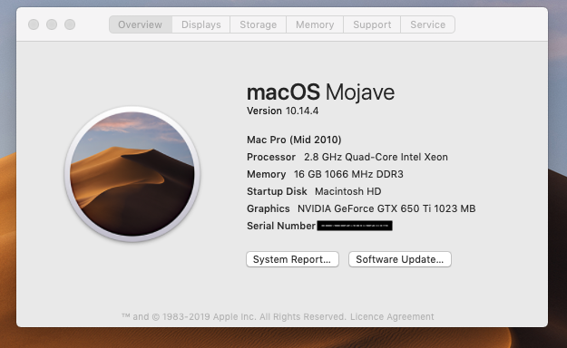
Task: Click the window zoom button
Action: pos(70,24)
